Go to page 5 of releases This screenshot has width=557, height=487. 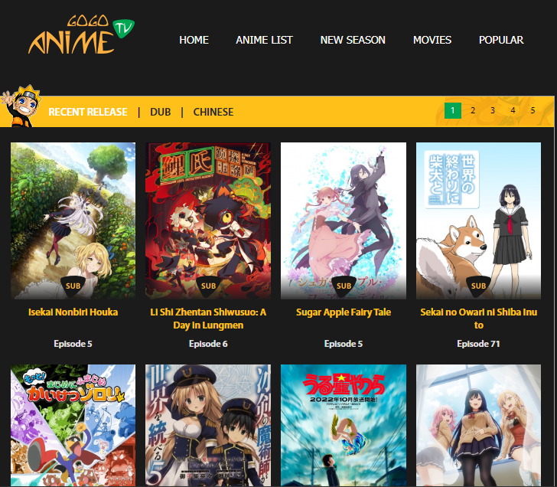pos(533,110)
